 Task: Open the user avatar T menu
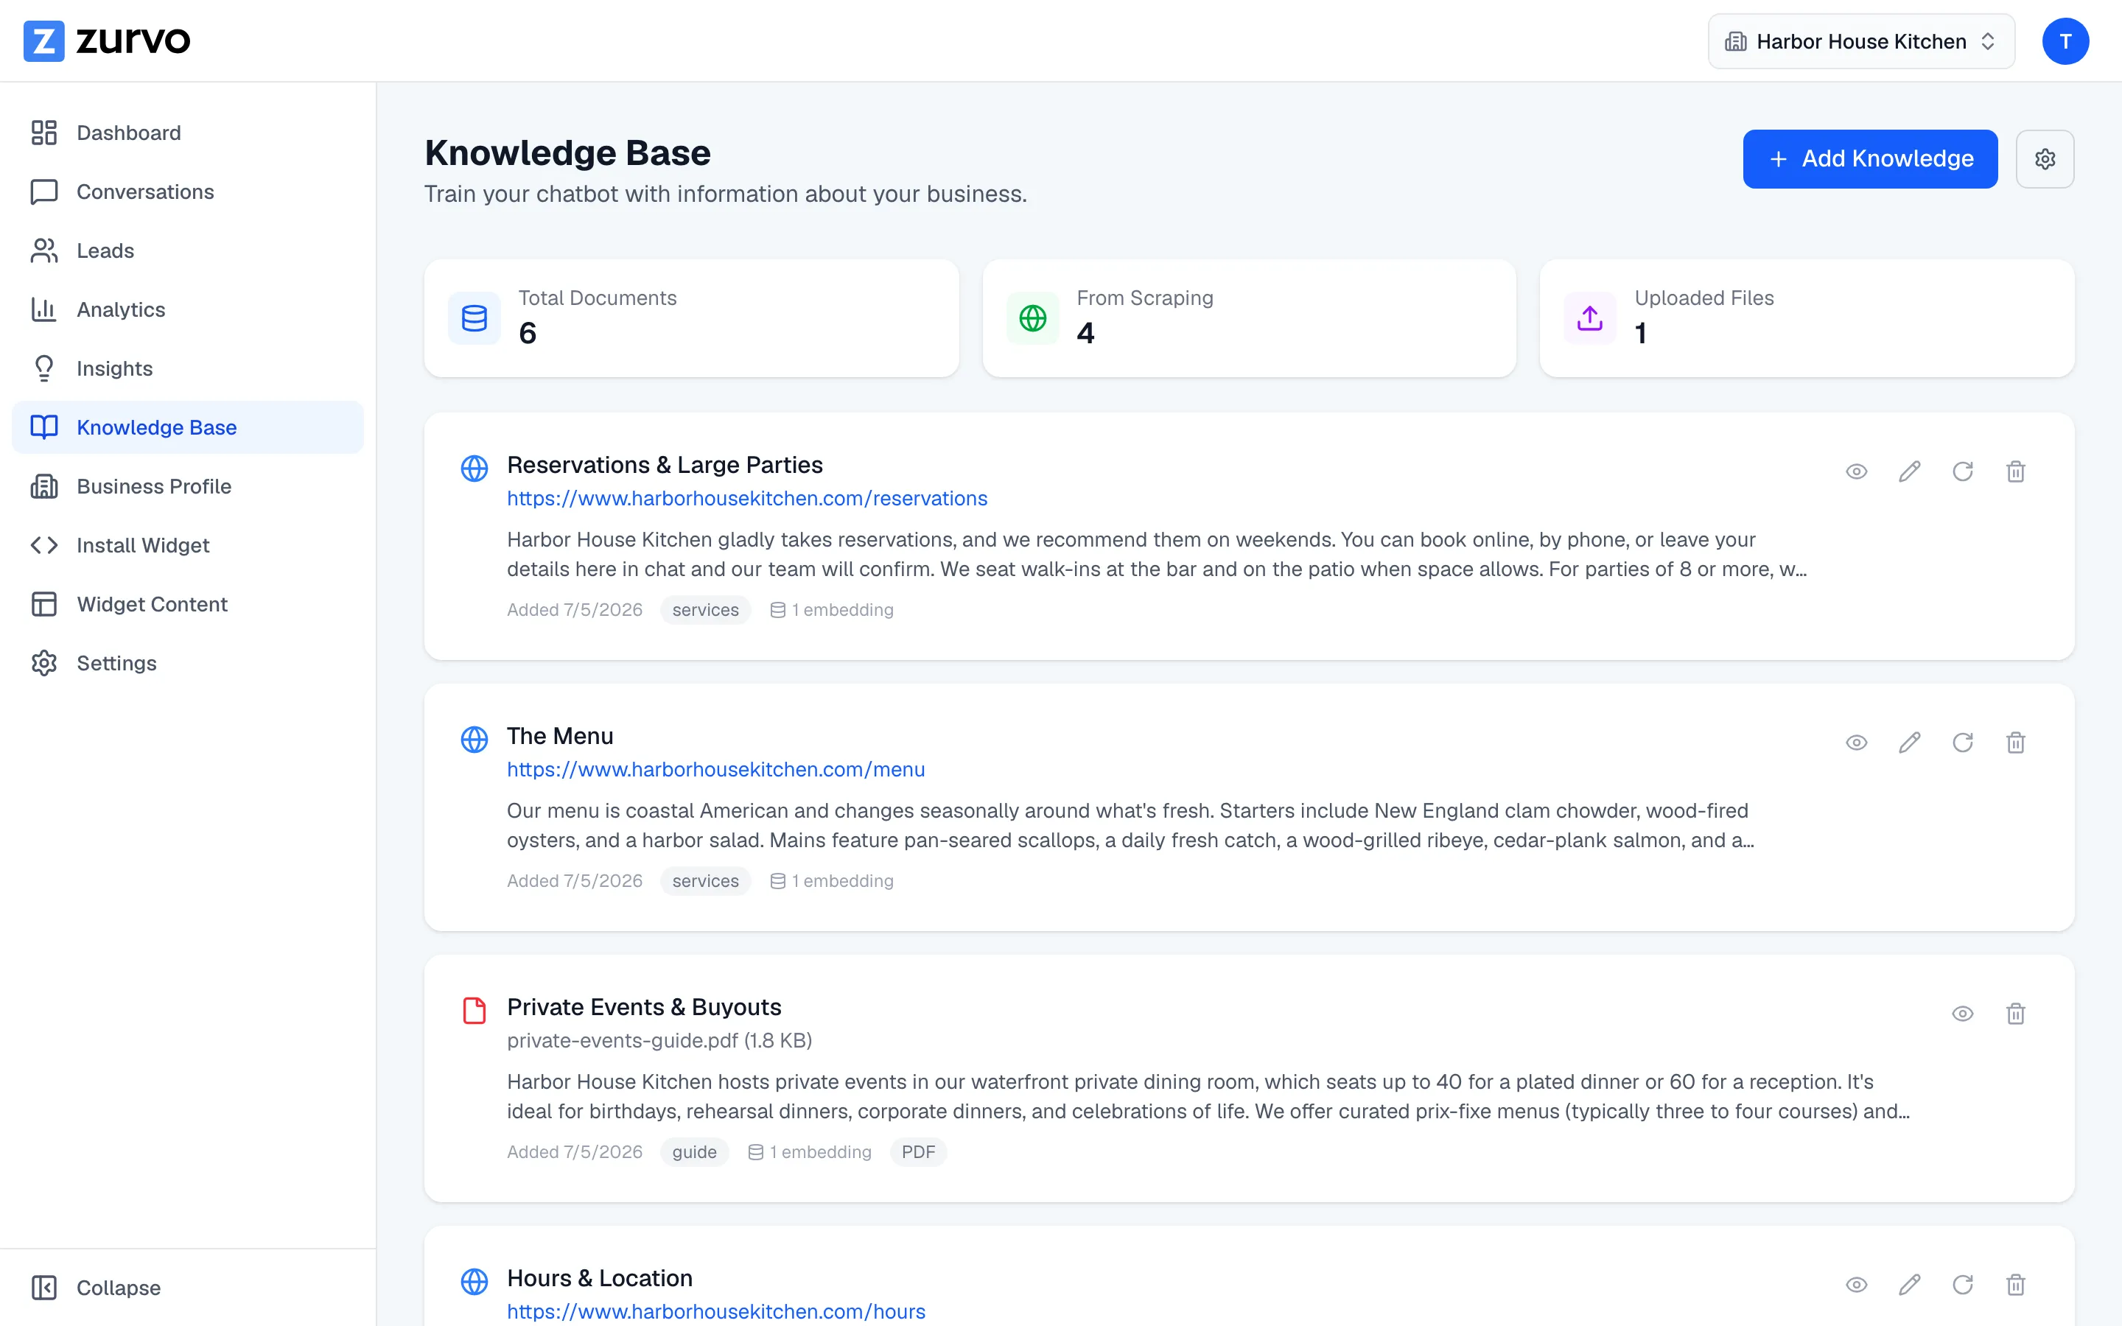coord(2065,41)
